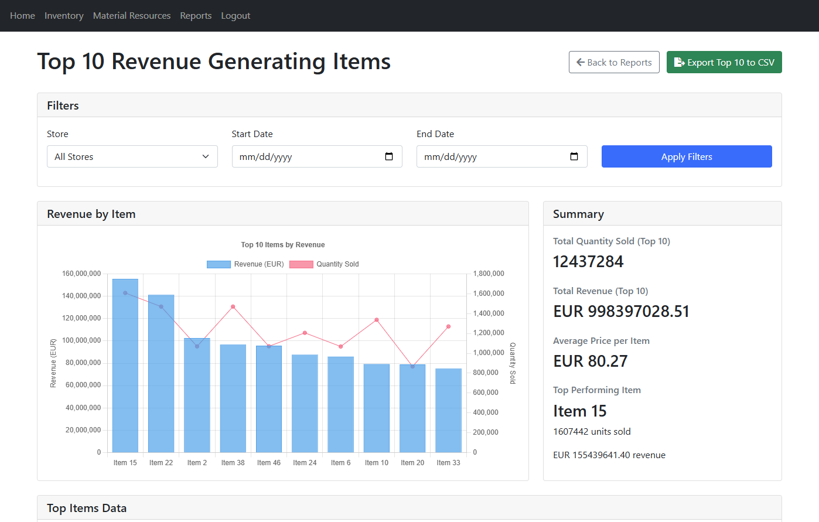Open Start Date calendar picker icon
Image resolution: width=819 pixels, height=522 pixels.
[389, 156]
